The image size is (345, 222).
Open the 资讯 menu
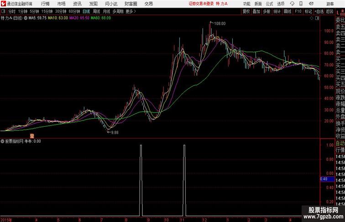[x=77, y=4]
